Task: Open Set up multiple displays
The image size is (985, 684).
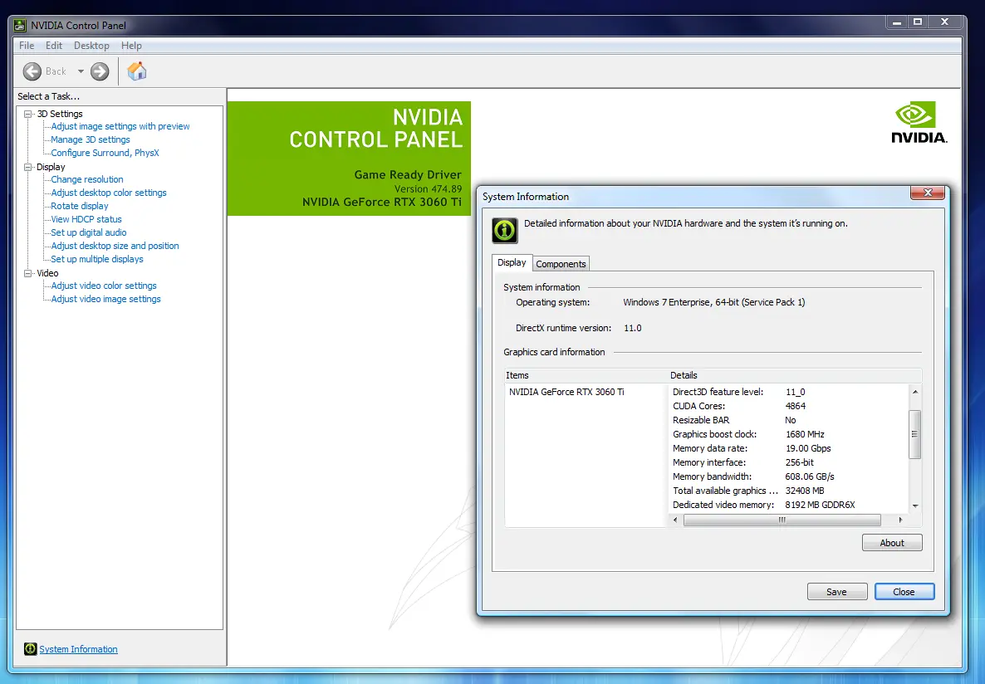Action: point(96,259)
